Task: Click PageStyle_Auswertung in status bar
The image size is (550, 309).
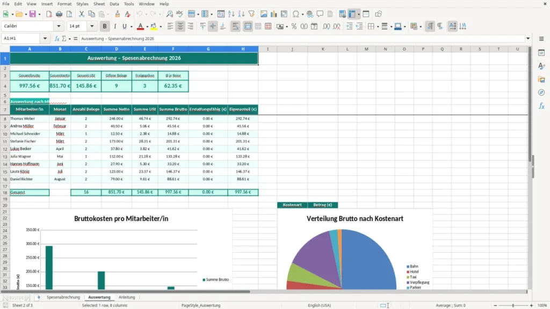Action: (x=201, y=305)
